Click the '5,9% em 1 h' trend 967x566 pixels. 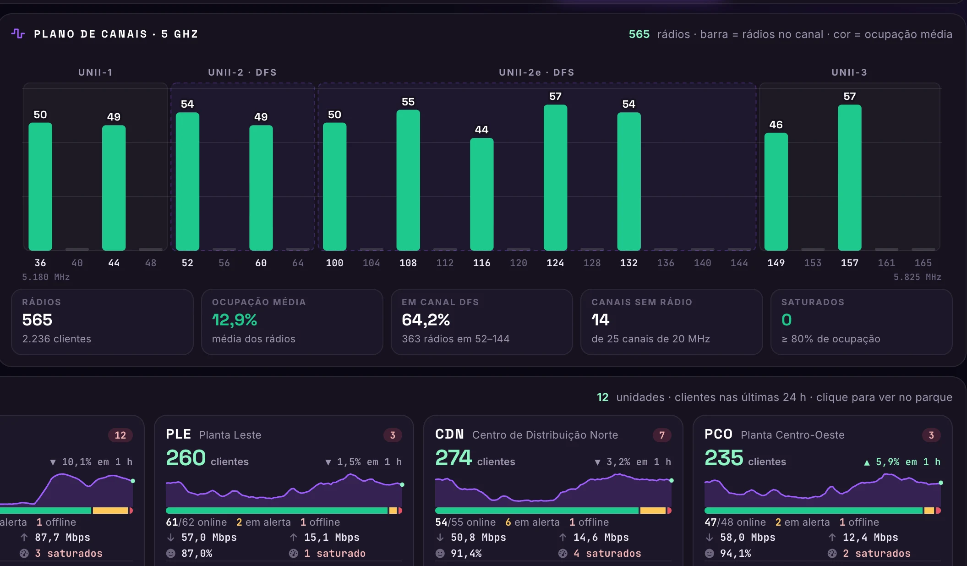pos(902,462)
